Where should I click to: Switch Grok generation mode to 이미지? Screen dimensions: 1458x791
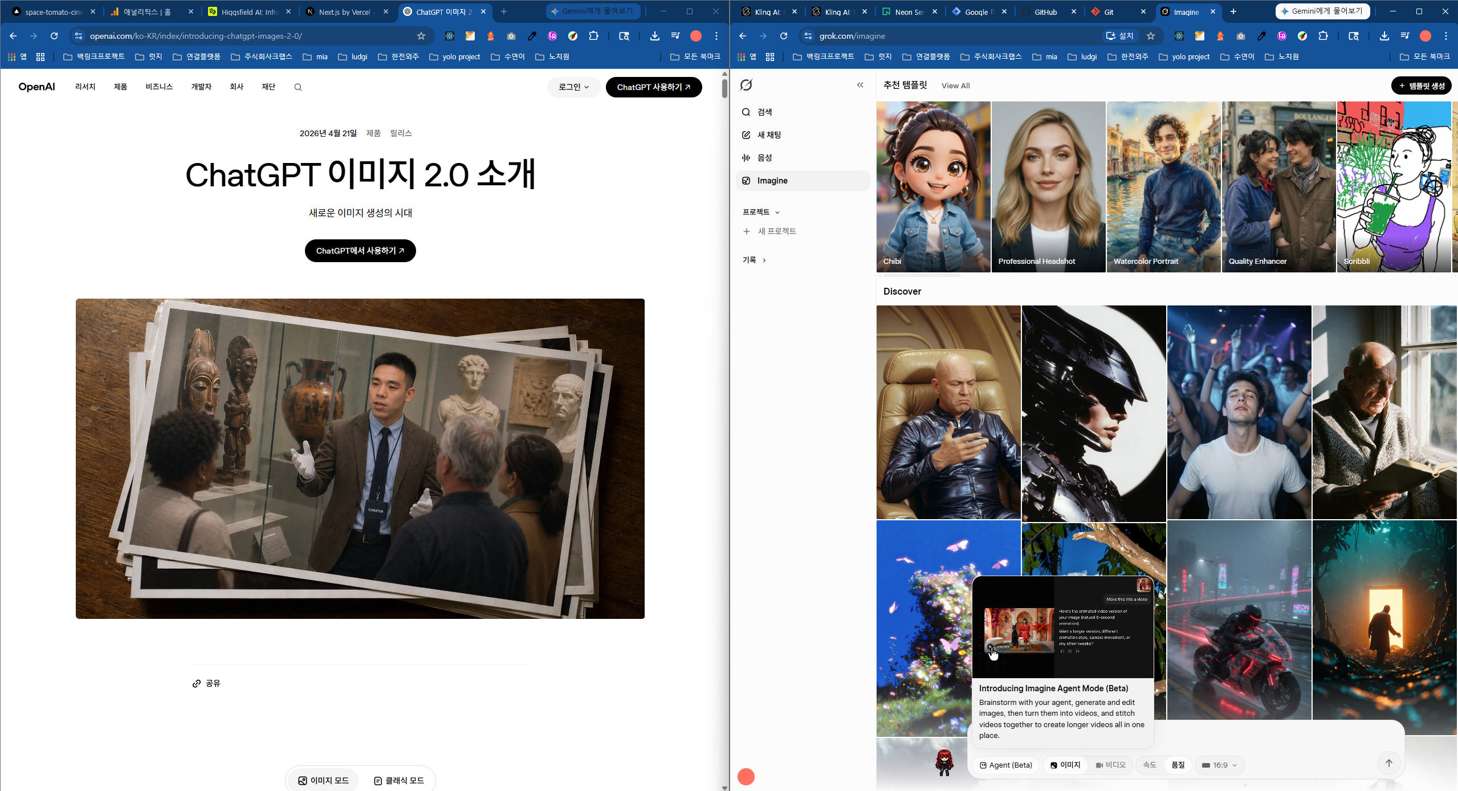point(1065,765)
